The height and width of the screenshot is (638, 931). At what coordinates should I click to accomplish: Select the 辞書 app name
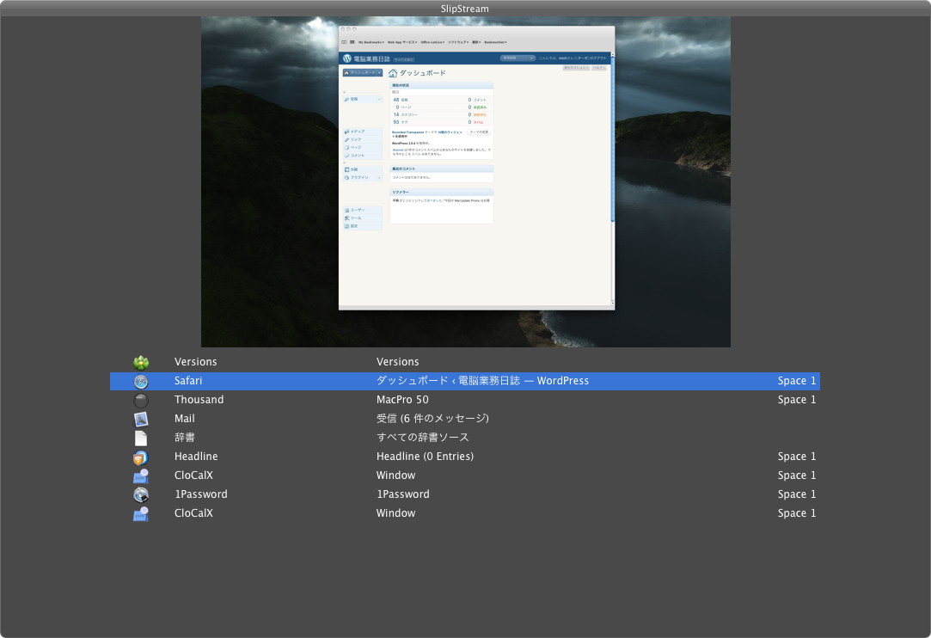pos(185,438)
